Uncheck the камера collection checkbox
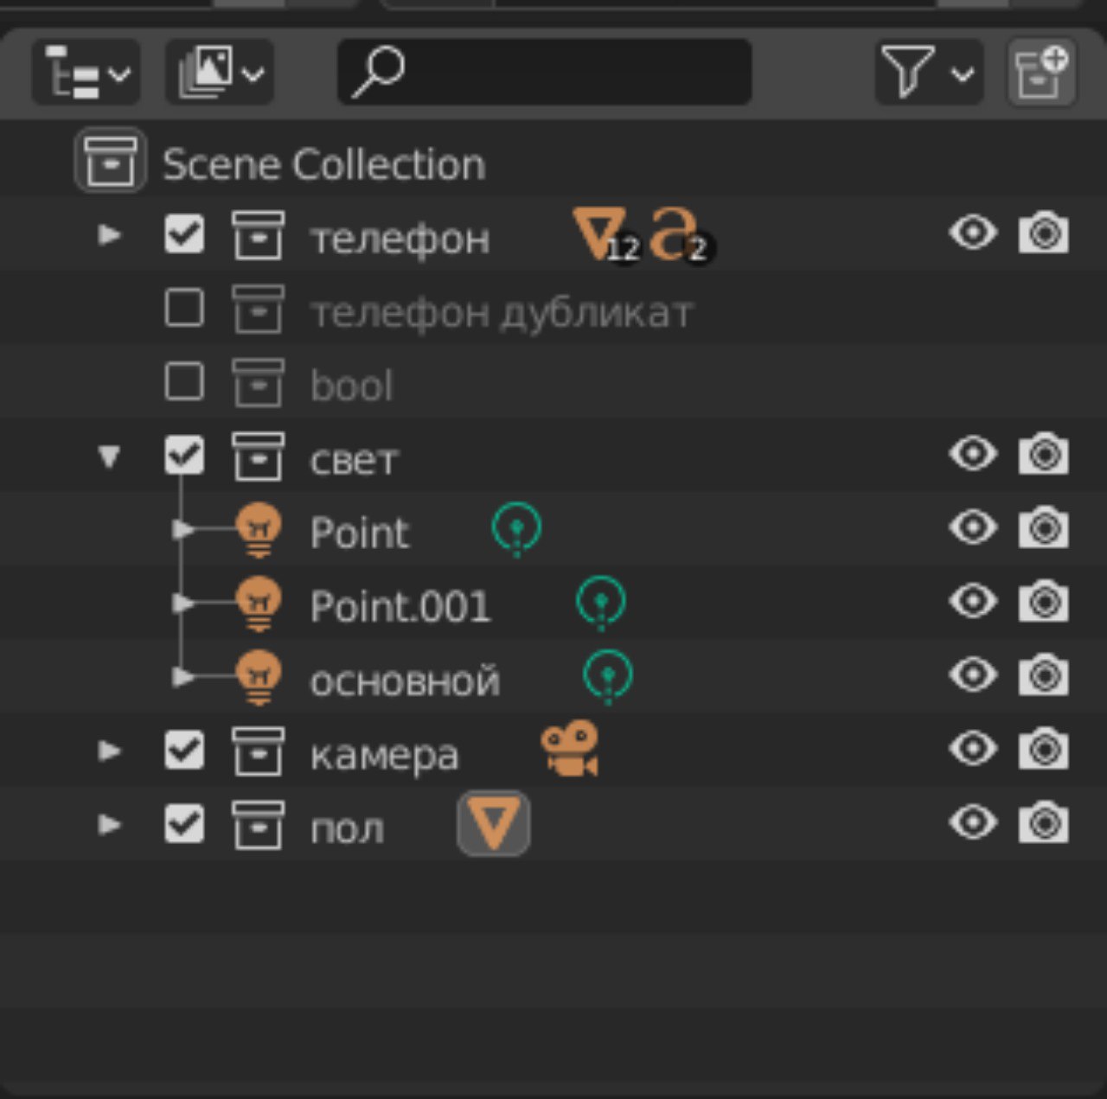This screenshot has height=1099, width=1107. coord(184,750)
